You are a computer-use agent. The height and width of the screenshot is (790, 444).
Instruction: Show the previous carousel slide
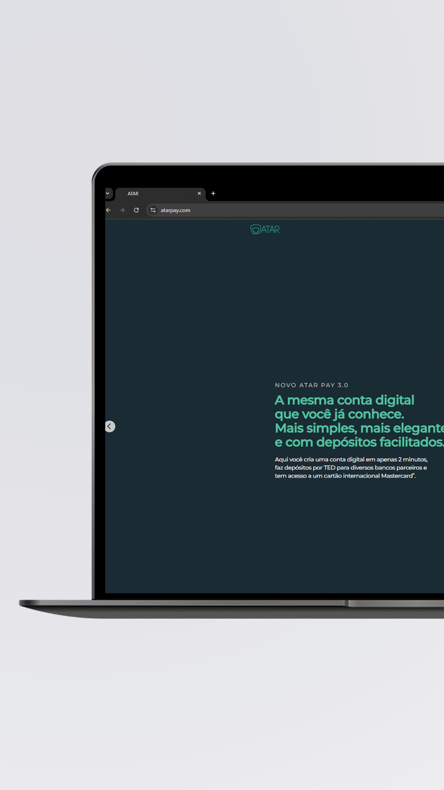[110, 427]
